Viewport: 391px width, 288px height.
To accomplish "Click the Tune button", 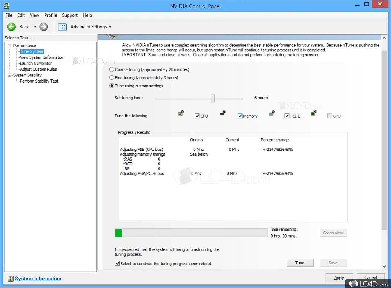I will (x=300, y=263).
